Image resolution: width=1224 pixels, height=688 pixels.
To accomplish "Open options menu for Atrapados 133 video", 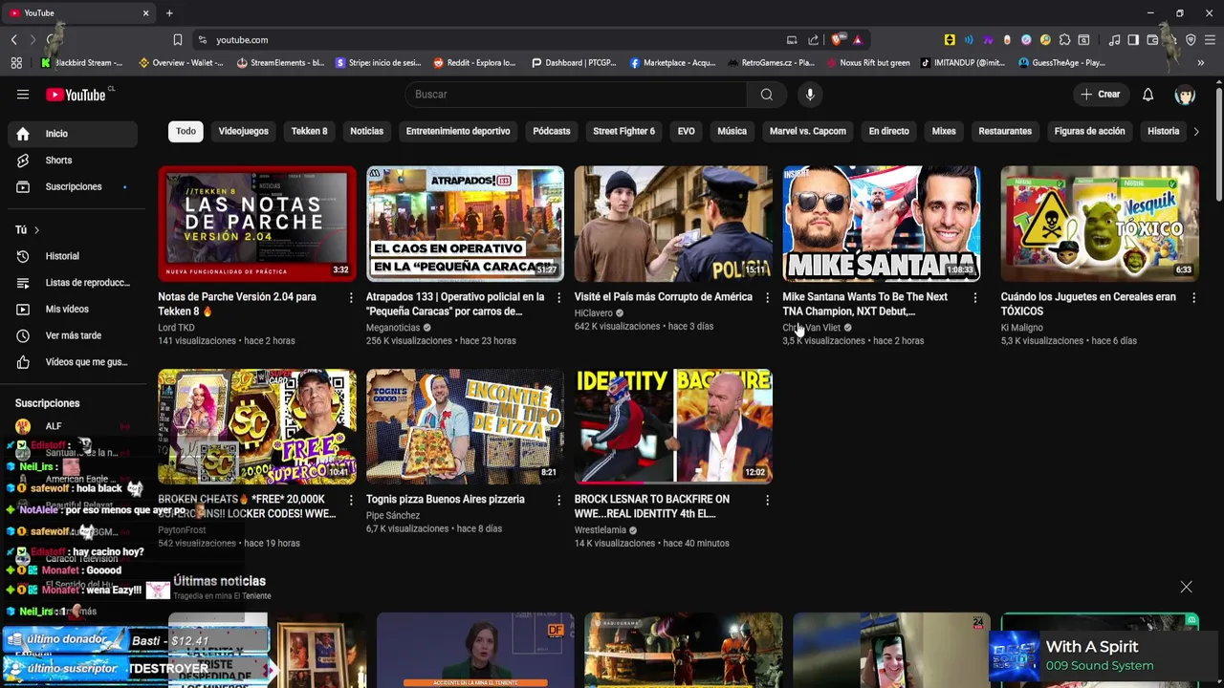I will pos(559,298).
